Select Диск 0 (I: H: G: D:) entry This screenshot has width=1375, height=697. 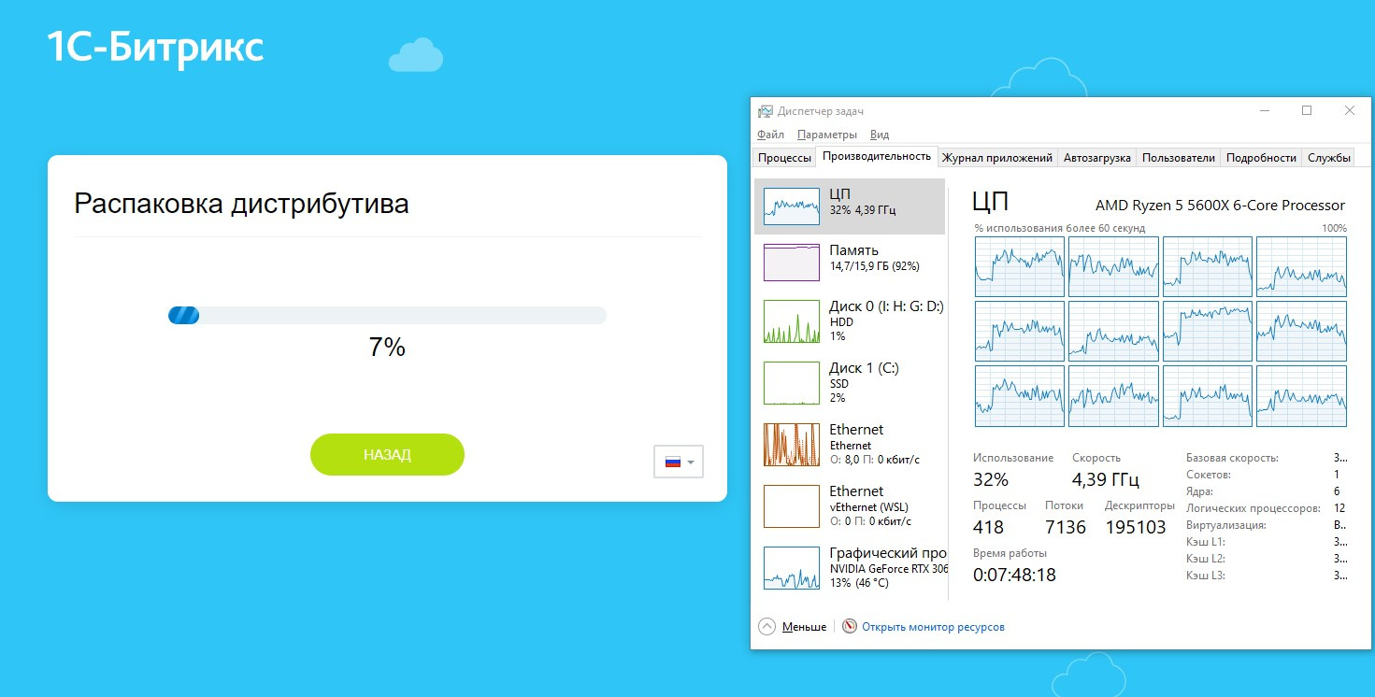coord(850,321)
